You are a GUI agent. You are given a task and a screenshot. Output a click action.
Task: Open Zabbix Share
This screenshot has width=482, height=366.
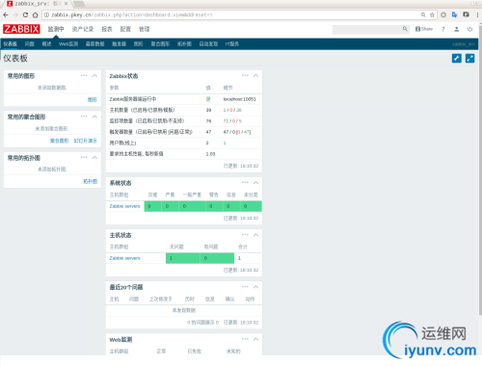(x=424, y=29)
